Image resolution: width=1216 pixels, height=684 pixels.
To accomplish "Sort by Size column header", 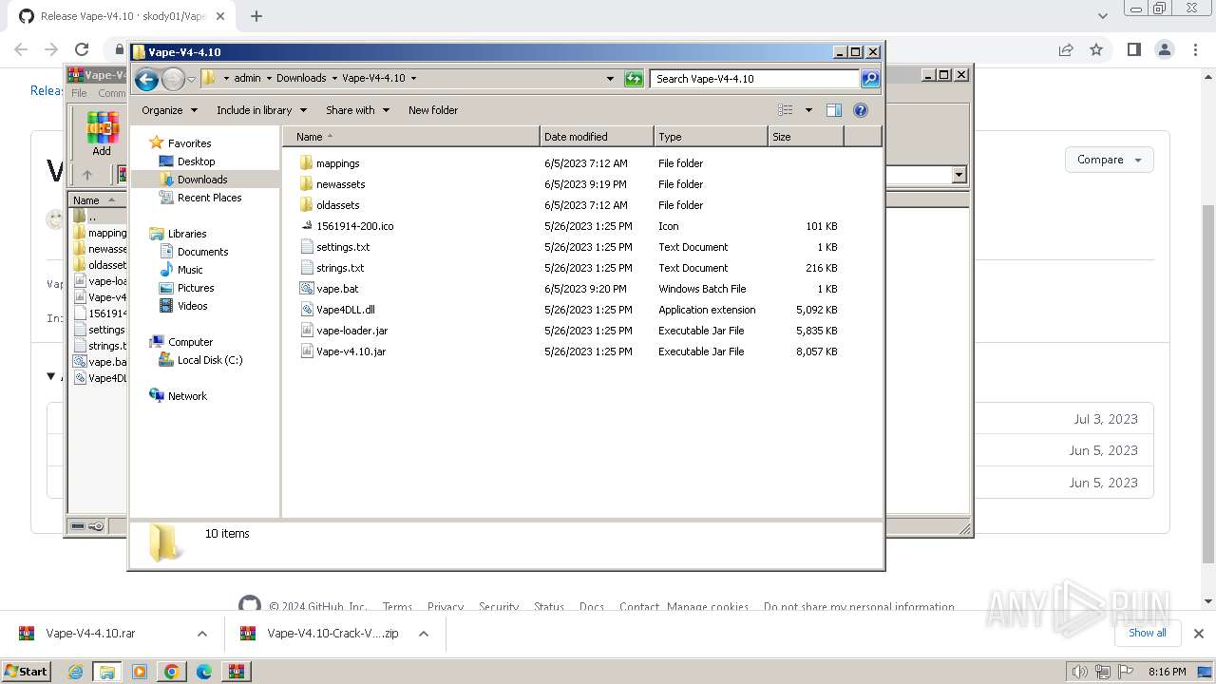I will pyautogui.click(x=805, y=137).
